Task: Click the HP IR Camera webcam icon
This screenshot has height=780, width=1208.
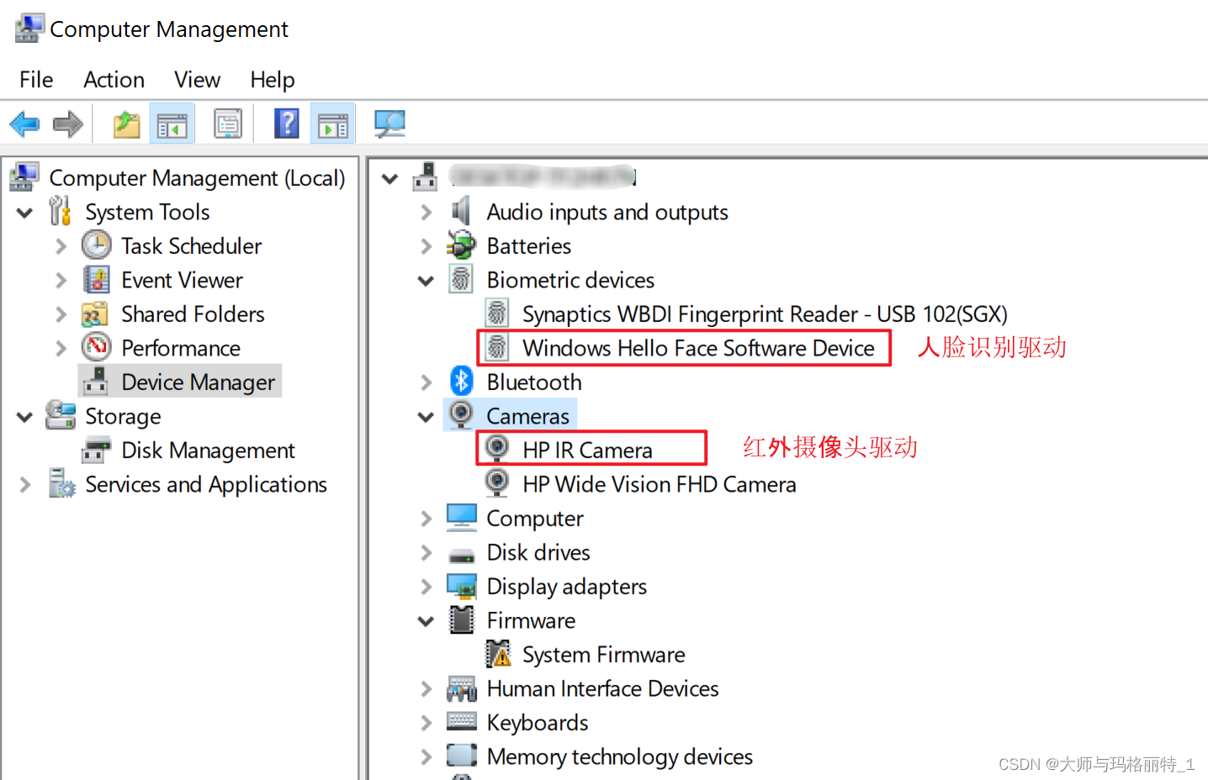Action: 497,448
